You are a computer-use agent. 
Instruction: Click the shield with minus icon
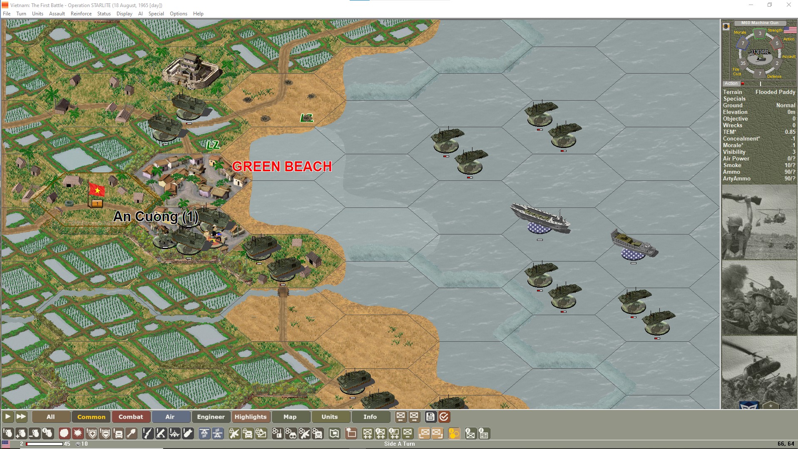point(105,434)
